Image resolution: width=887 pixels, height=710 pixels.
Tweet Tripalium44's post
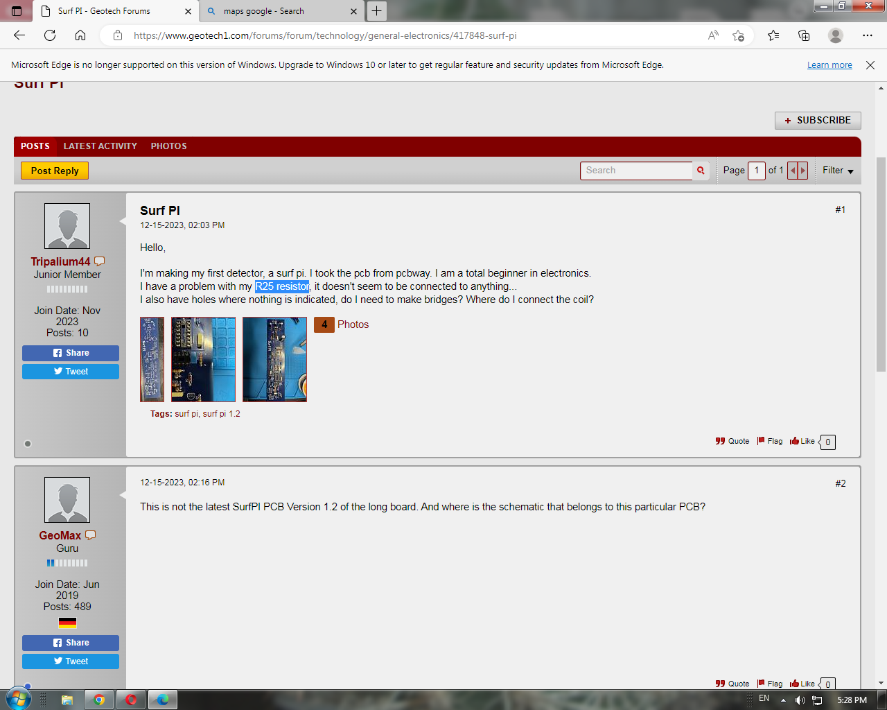tap(71, 372)
